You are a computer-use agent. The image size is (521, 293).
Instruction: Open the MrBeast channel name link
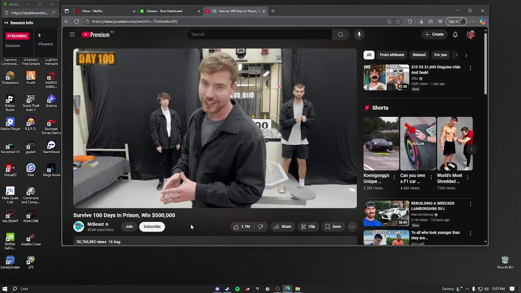[96, 224]
